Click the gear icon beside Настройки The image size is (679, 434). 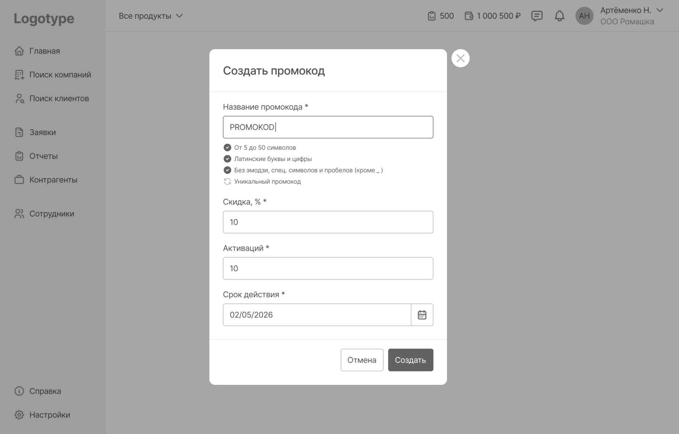[19, 415]
